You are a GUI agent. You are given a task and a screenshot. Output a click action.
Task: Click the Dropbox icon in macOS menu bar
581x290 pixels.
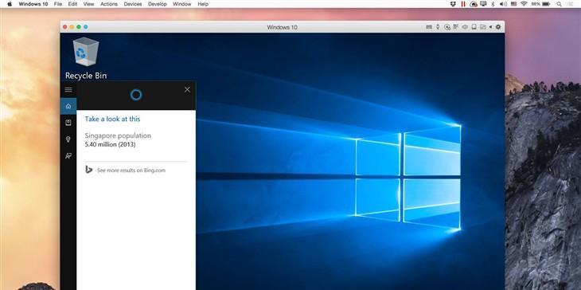coord(453,4)
